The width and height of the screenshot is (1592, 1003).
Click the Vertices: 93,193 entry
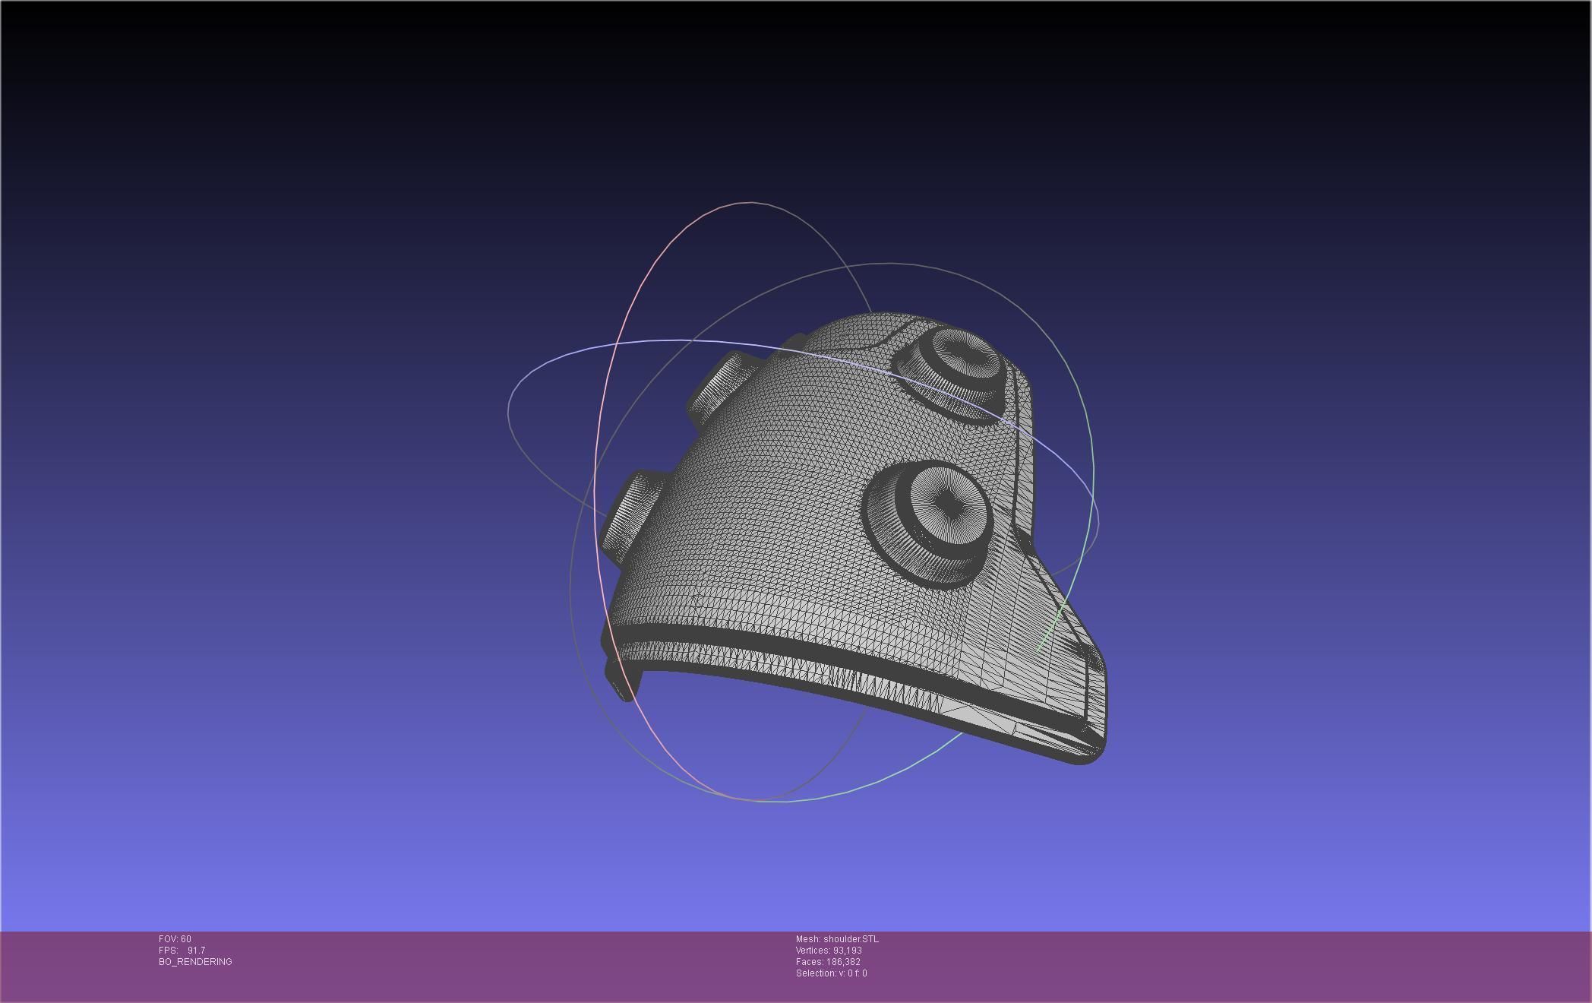click(829, 951)
